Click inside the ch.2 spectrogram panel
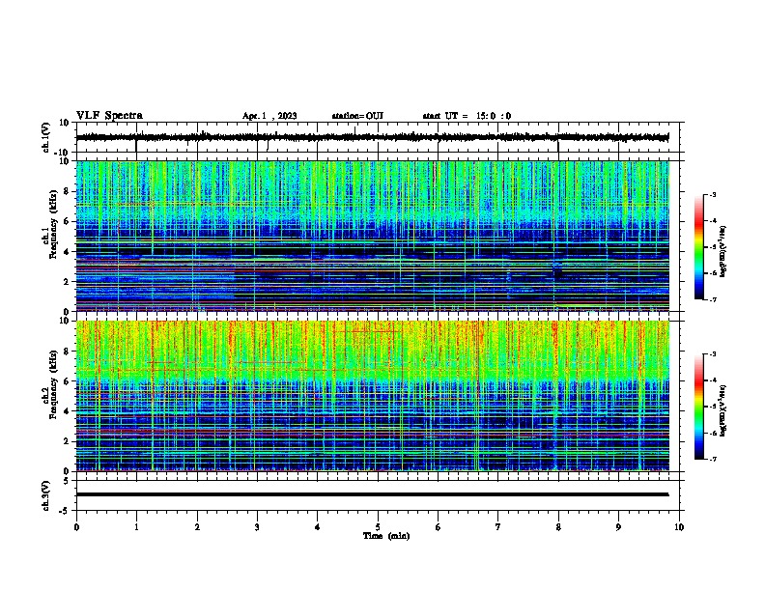 [373, 396]
